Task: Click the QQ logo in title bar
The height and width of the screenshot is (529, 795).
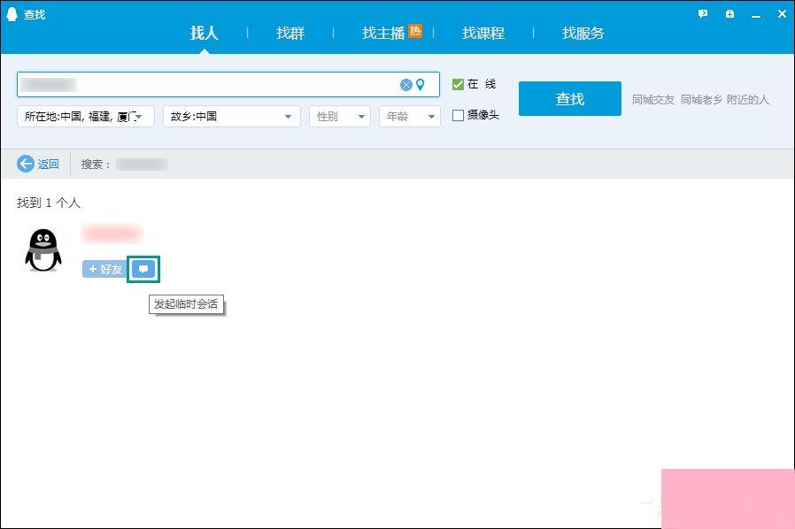Action: (x=12, y=13)
